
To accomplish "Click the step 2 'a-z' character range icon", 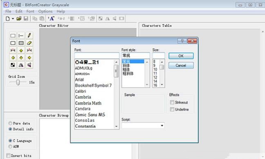I will tap(61, 18).
